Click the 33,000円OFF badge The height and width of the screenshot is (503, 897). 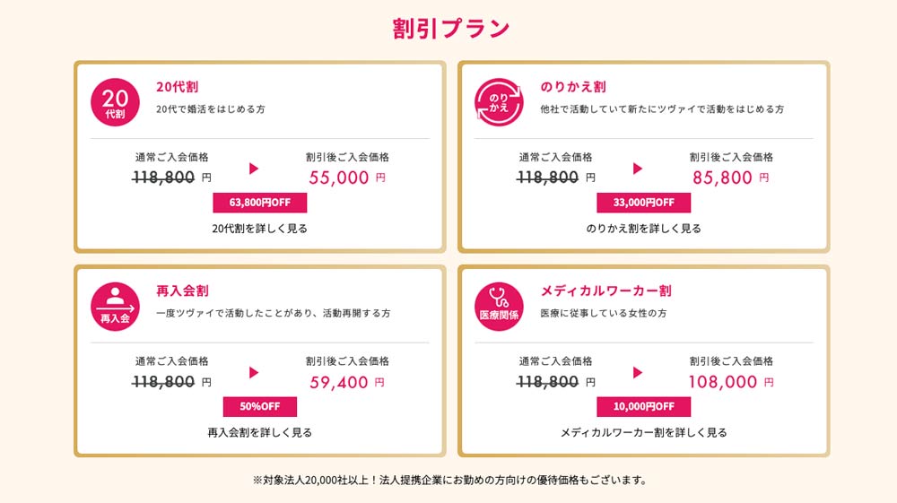click(x=643, y=203)
